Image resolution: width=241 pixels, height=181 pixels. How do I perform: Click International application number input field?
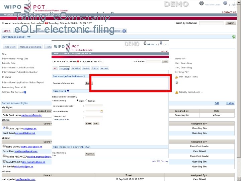94,106
